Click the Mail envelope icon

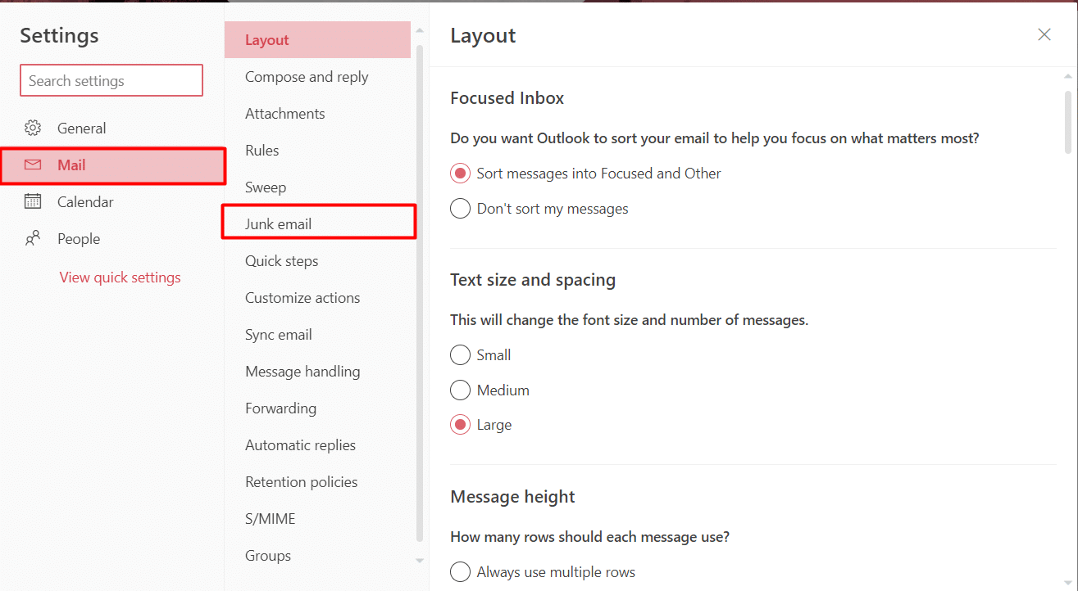[33, 165]
